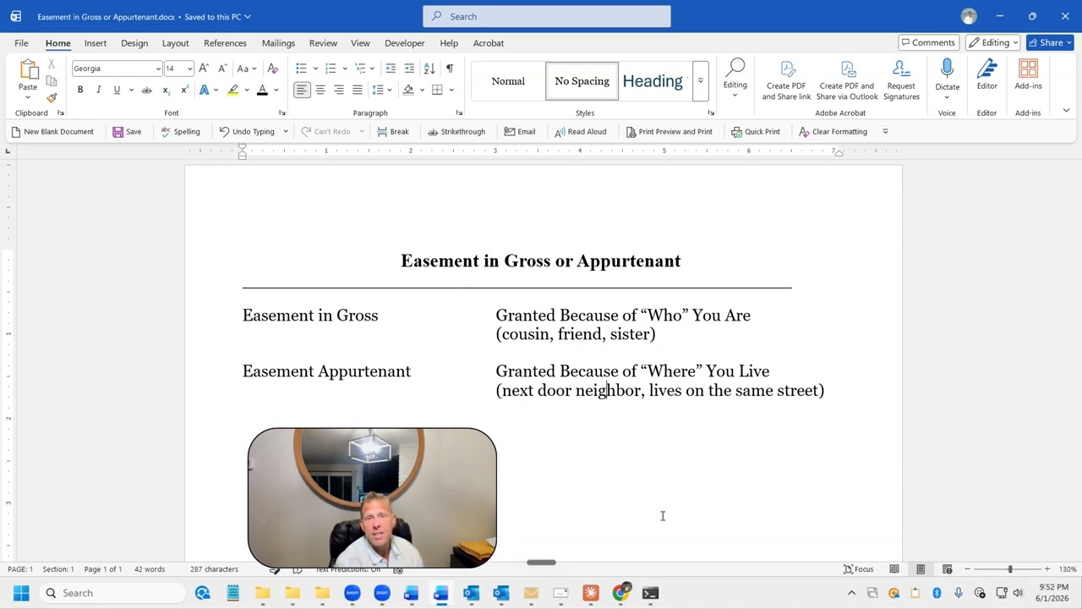The width and height of the screenshot is (1082, 609).
Task: Expand the Styles gallery
Action: coord(700,81)
